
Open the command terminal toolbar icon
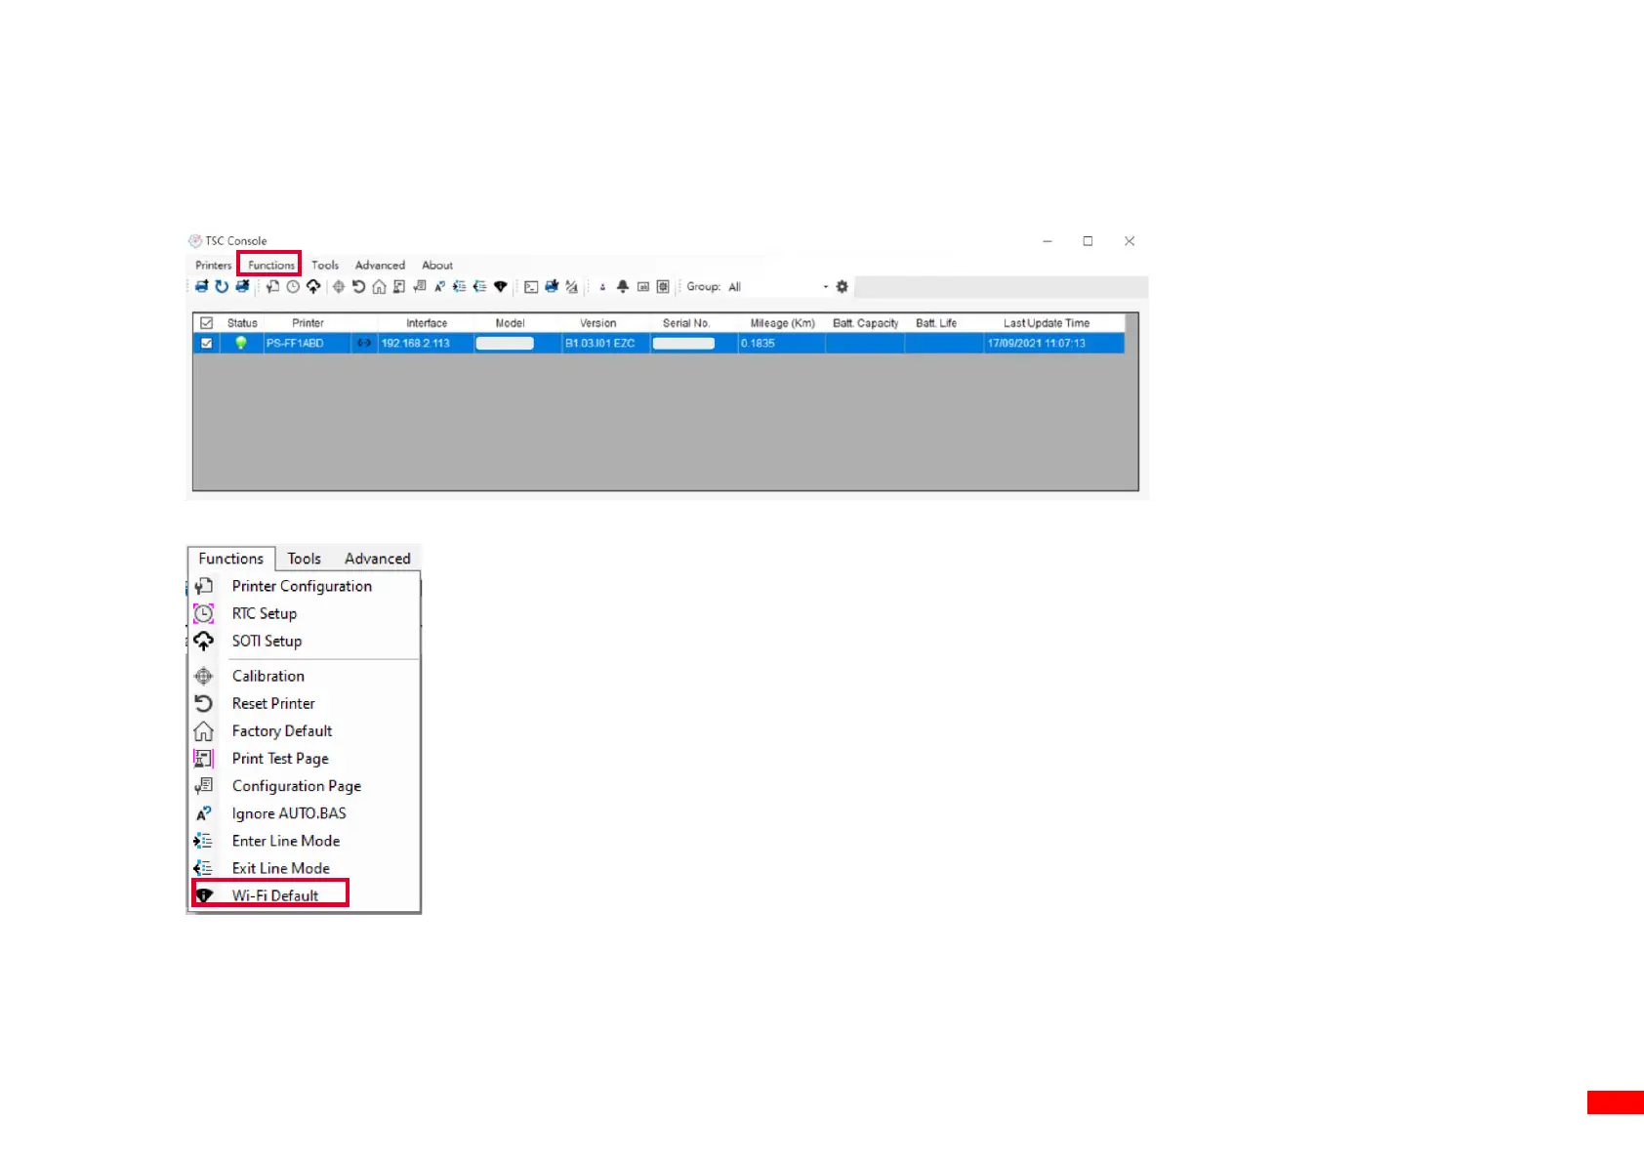click(531, 286)
